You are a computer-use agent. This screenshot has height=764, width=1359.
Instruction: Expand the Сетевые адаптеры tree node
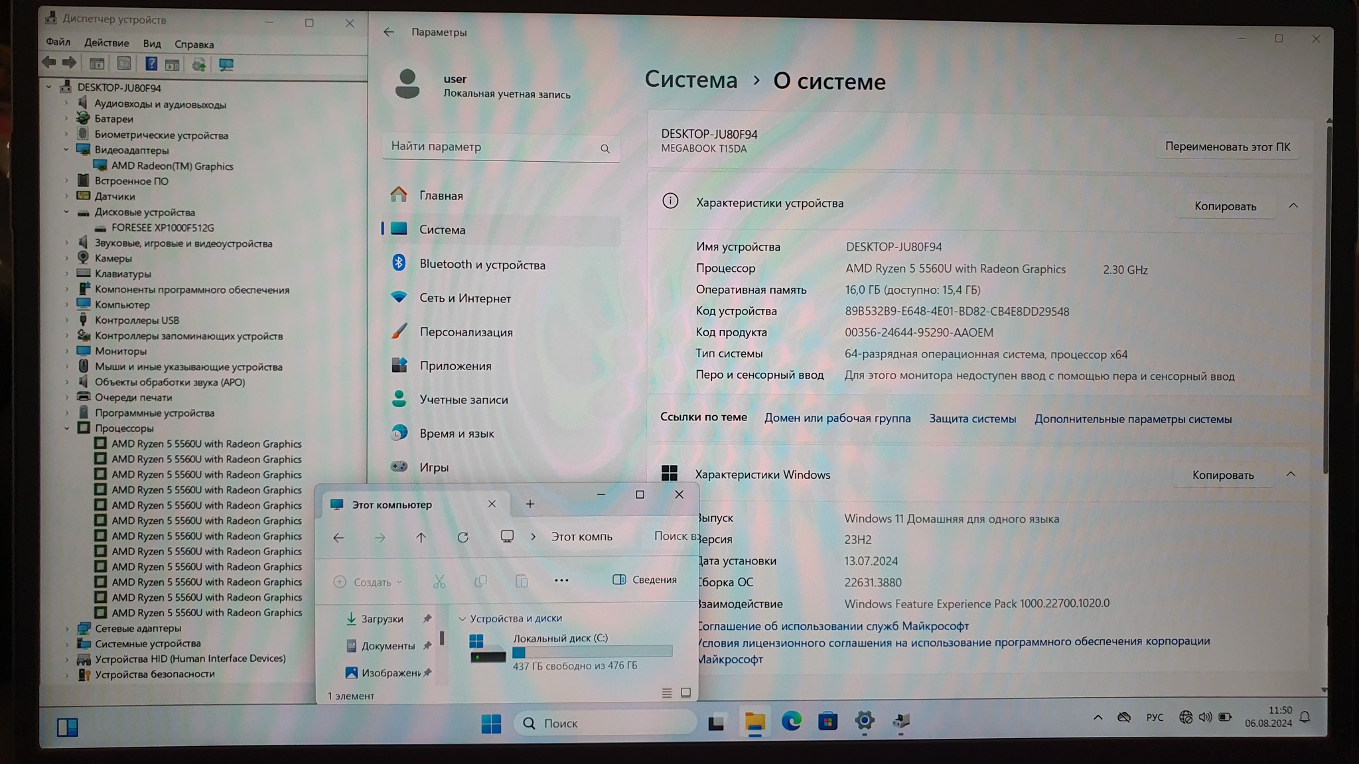[67, 628]
